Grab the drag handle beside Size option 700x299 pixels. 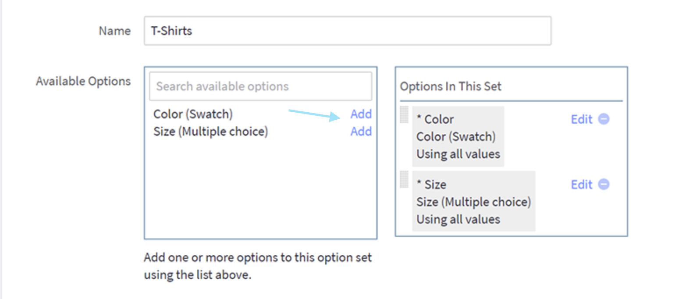click(x=404, y=180)
